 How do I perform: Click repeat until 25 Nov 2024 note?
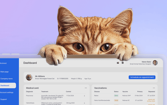[151, 100]
